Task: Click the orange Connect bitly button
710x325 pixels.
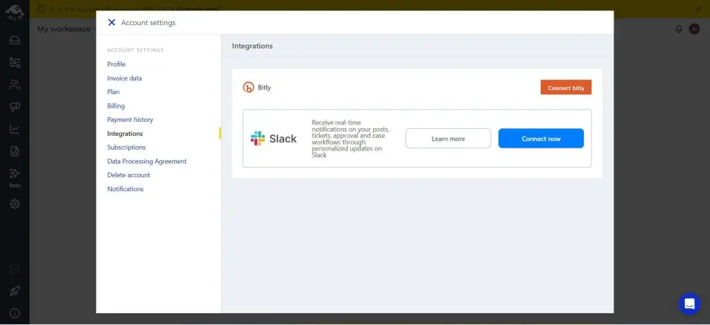Action: [566, 87]
